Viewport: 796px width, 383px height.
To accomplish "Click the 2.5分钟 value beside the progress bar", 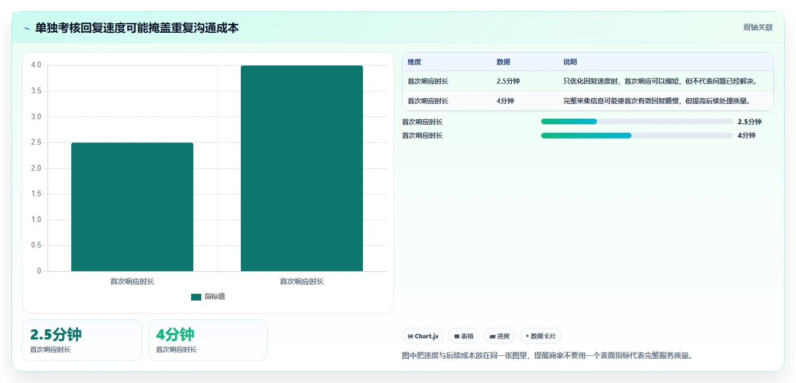I will (750, 121).
